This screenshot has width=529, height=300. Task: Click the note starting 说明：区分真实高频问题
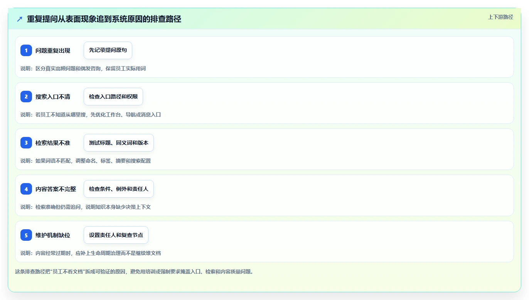(83, 68)
